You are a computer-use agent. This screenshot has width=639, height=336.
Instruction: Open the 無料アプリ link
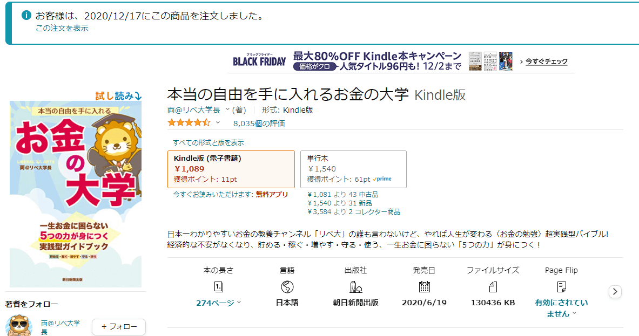click(272, 195)
